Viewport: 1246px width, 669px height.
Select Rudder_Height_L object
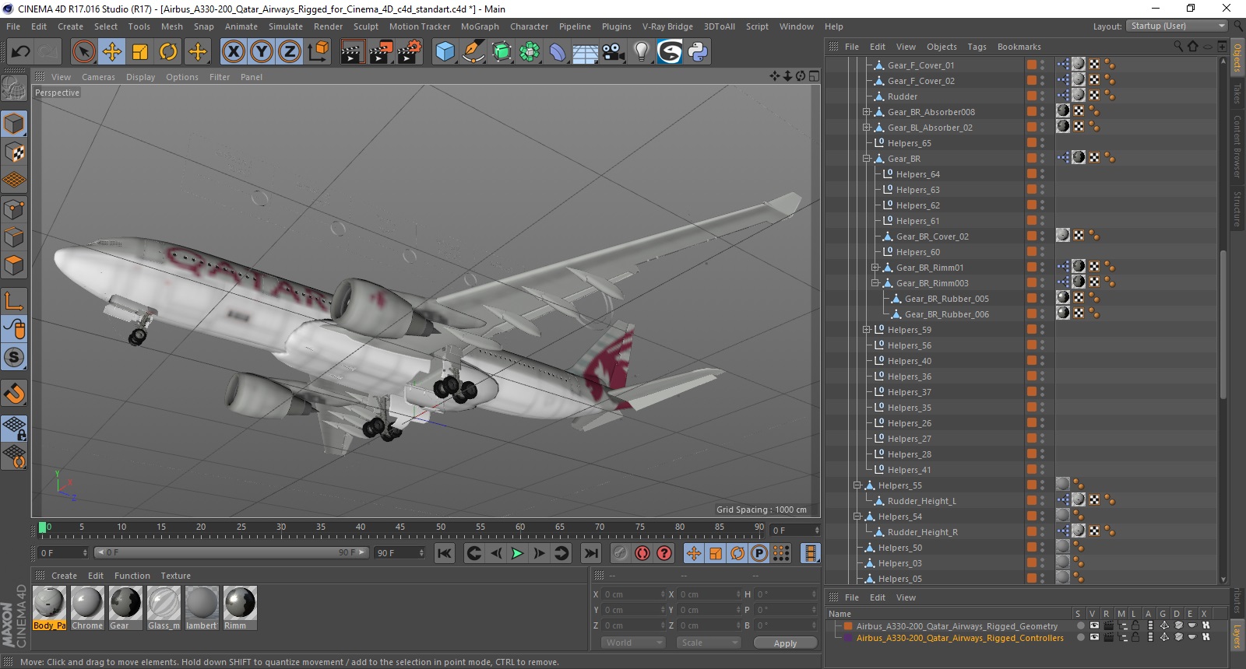tap(922, 501)
